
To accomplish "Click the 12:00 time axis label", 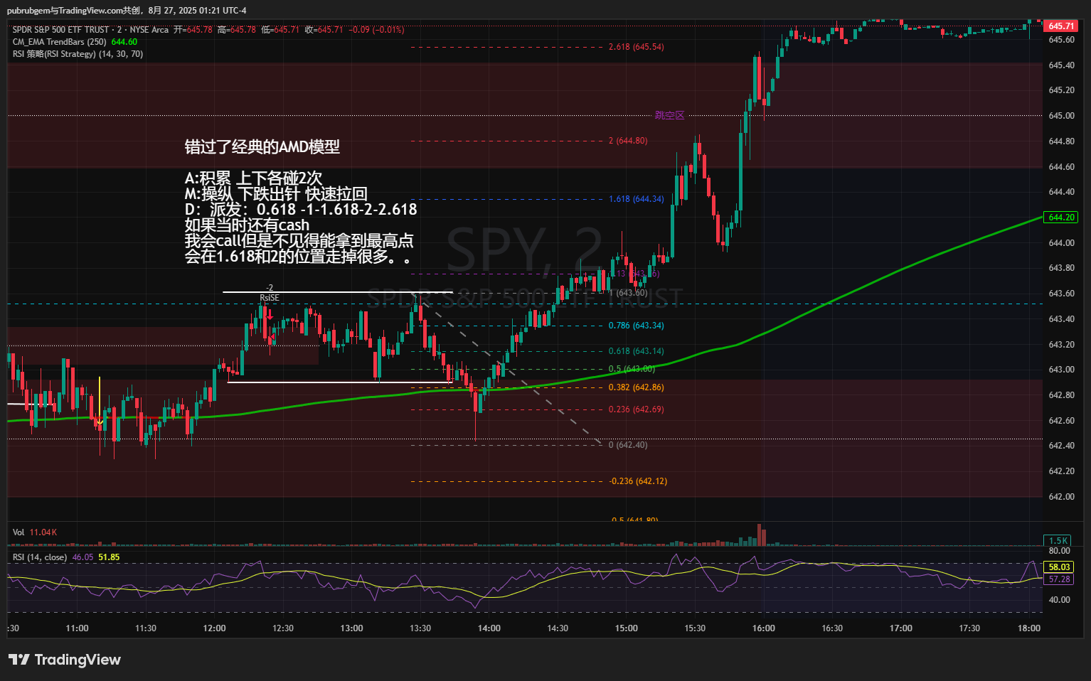I will coord(214,628).
